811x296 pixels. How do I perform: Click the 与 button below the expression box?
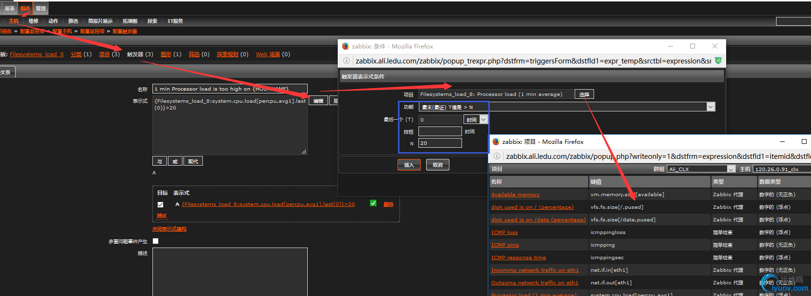[160, 161]
